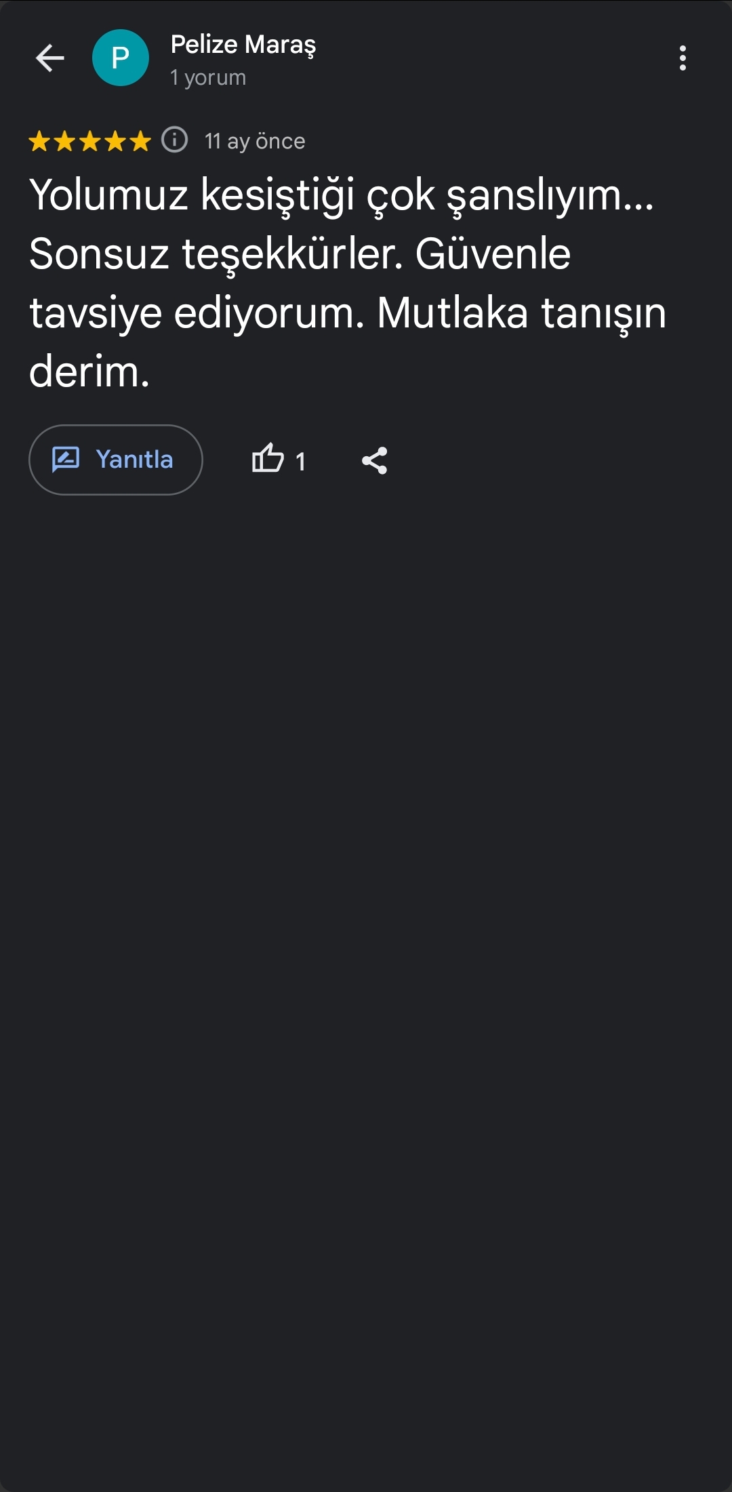
Task: Tap the like count number 1
Action: 300,462
